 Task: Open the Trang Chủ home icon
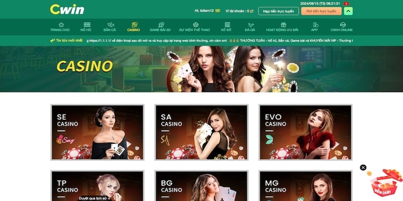pos(61,25)
